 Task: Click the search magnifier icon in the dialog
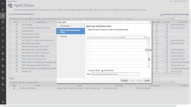click(145, 37)
